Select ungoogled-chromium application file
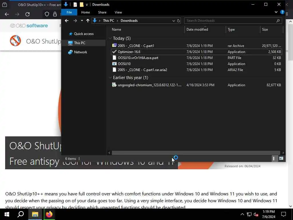Image resolution: width=293 pixels, height=220 pixels. coord(196,85)
